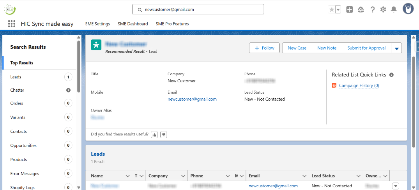419x190 pixels.
Task: Click Submit for Approval button
Action: 366,48
